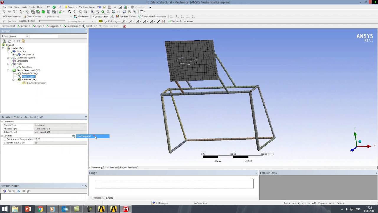
Task: Select the Rotate view tool
Action: pos(69,12)
